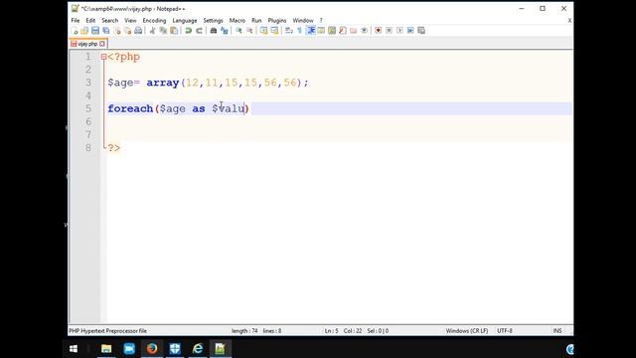Image resolution: width=636 pixels, height=358 pixels.
Task: Click the Open file toolbar icon
Action: 84,31
